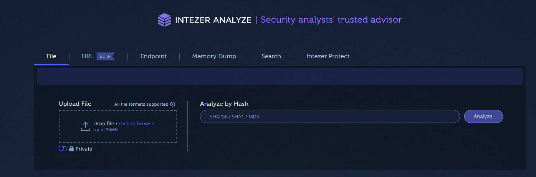Click the upload arrow icon in drop zone
536x177 pixels.
(85, 126)
